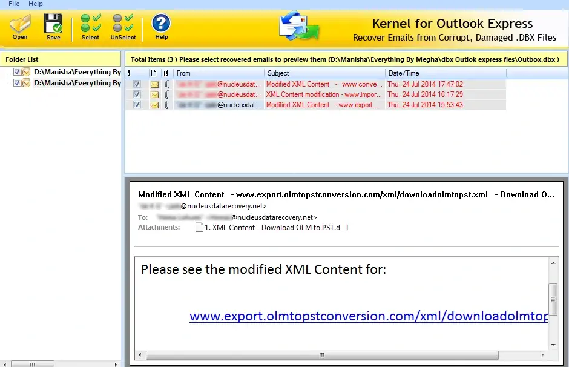The image size is (569, 367).
Task: Click preview scroll left arrow
Action: pyautogui.click(x=140, y=355)
